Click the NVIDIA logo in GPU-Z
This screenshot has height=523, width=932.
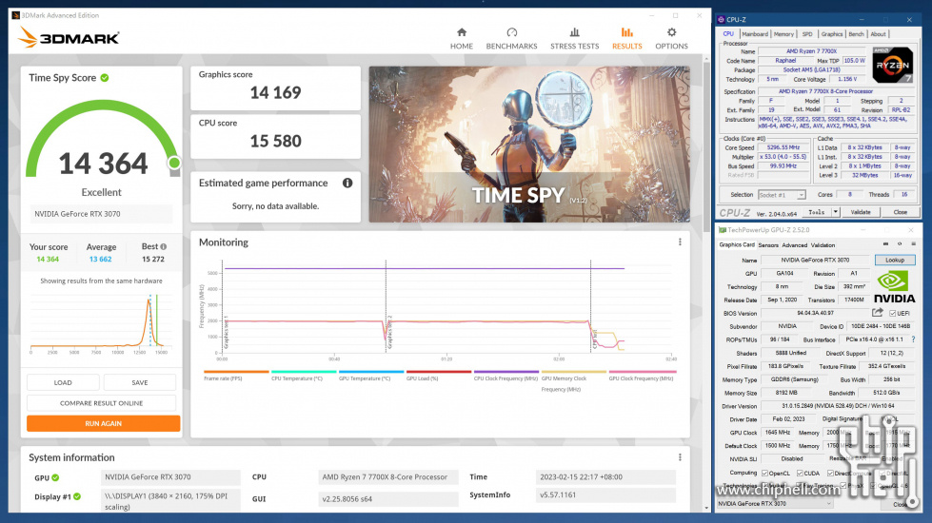894,287
